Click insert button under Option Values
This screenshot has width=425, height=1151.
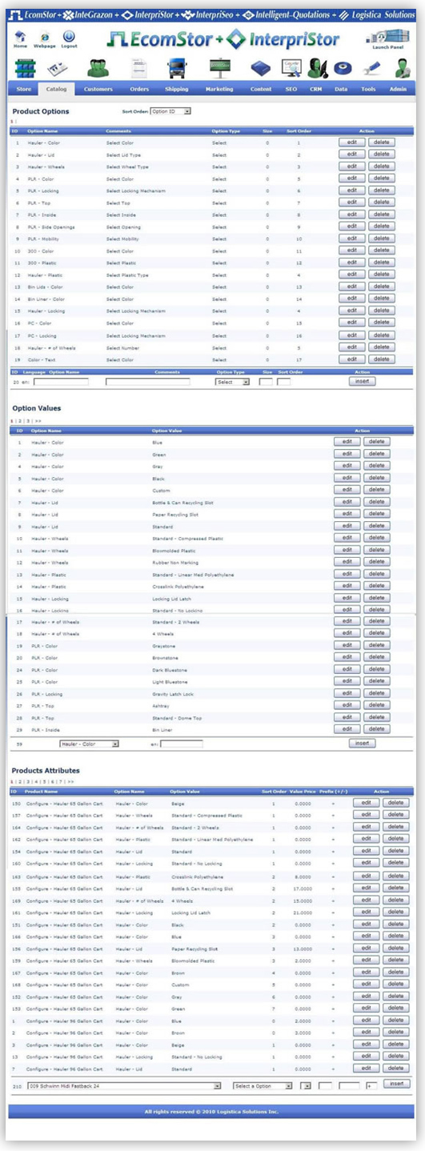[x=362, y=744]
